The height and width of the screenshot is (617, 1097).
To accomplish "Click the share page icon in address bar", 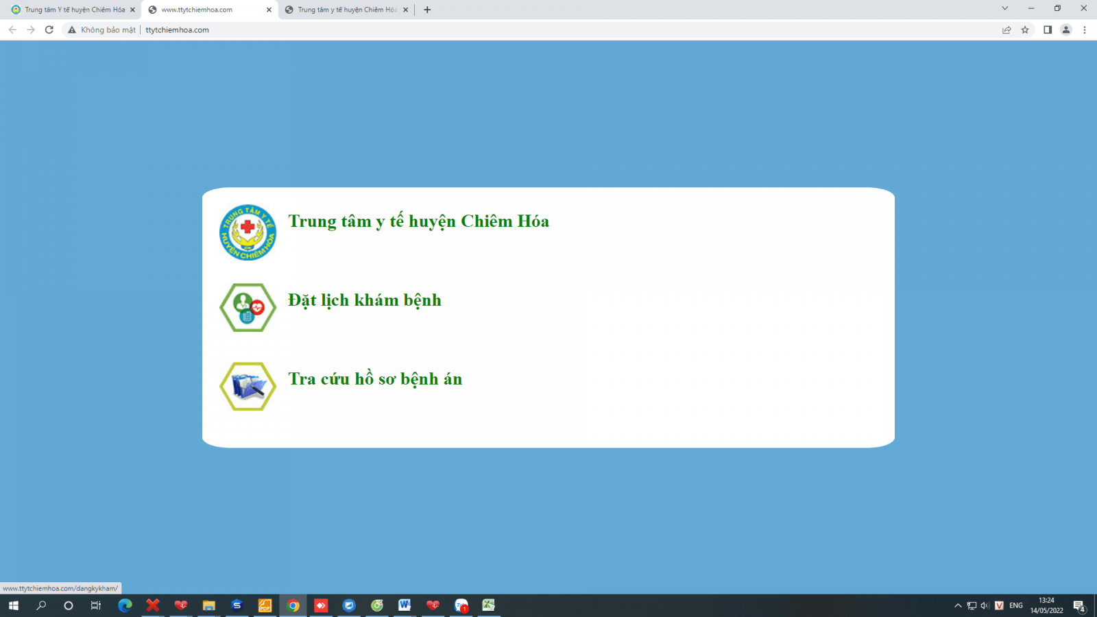I will (1006, 29).
